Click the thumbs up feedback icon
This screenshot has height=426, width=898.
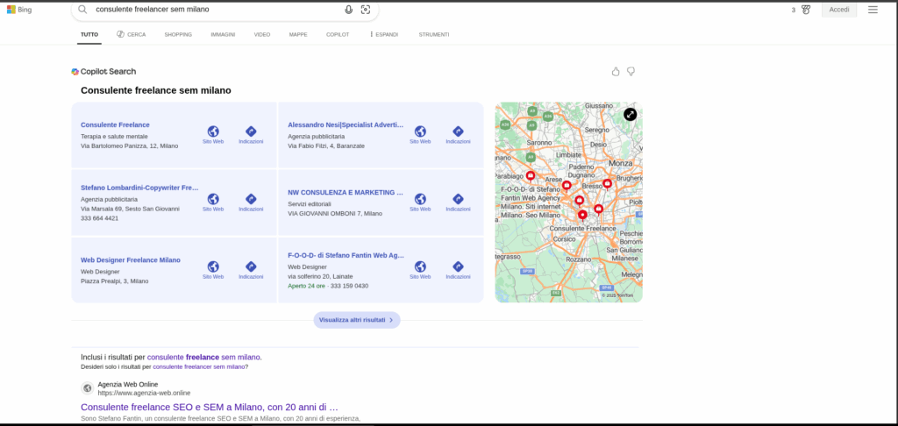(616, 71)
